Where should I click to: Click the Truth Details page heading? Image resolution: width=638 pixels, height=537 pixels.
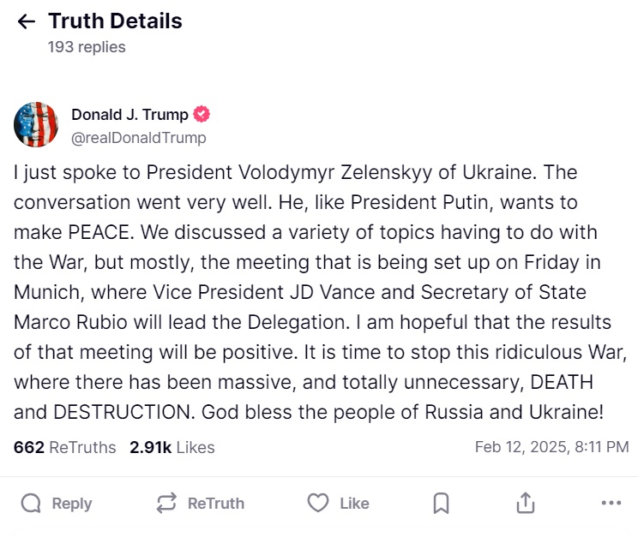click(x=115, y=21)
